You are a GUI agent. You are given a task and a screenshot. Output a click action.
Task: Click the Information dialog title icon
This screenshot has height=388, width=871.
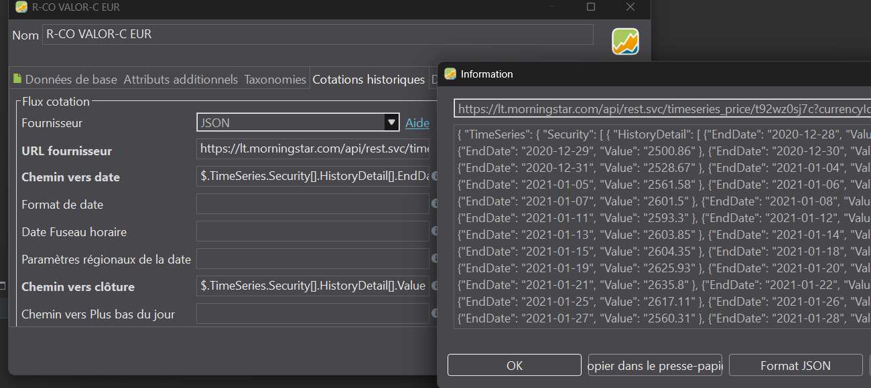tap(450, 74)
